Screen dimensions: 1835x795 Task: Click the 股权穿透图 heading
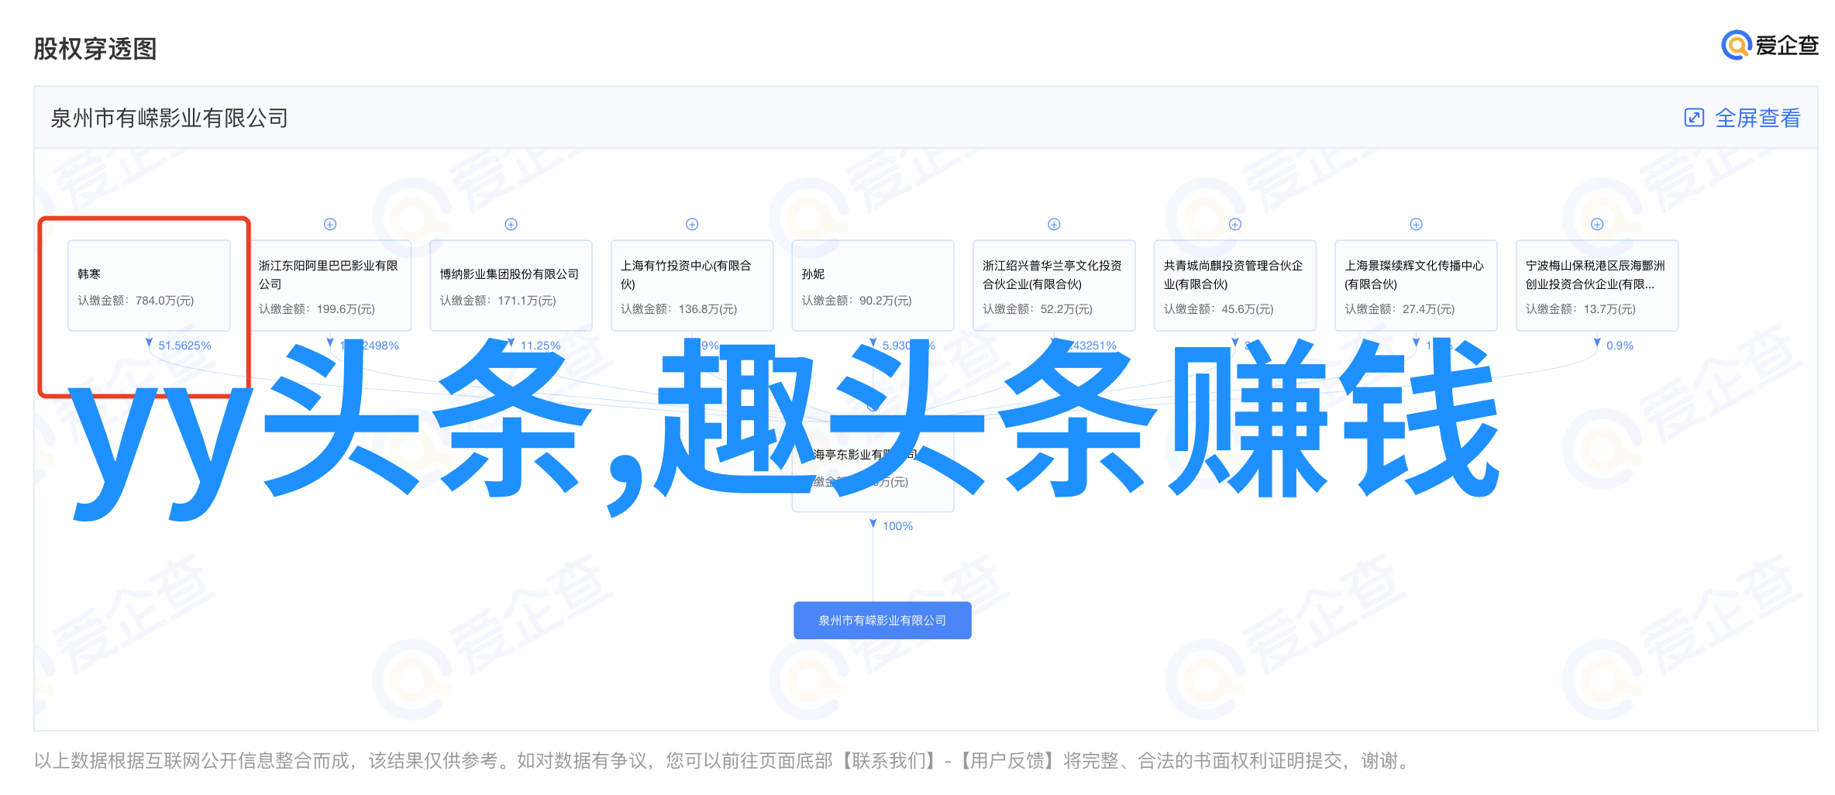(x=95, y=49)
